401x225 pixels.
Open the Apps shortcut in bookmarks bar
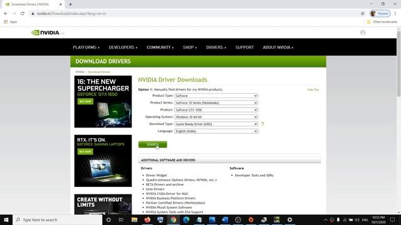(x=11, y=22)
